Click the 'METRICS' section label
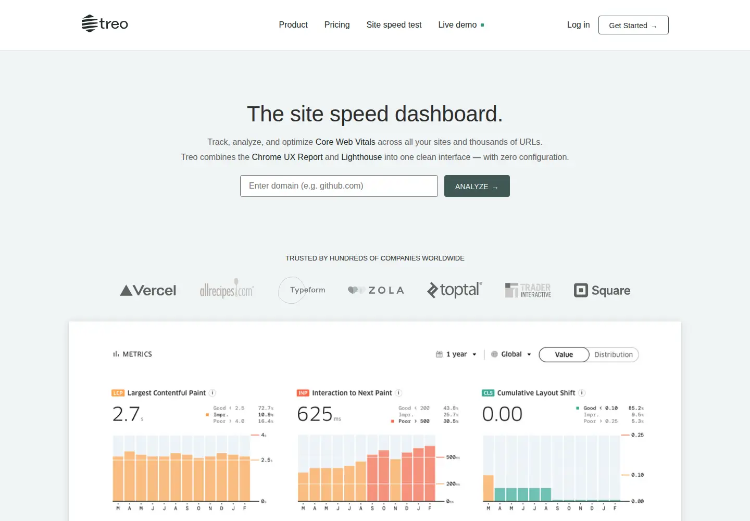This screenshot has width=750, height=521. click(x=137, y=354)
